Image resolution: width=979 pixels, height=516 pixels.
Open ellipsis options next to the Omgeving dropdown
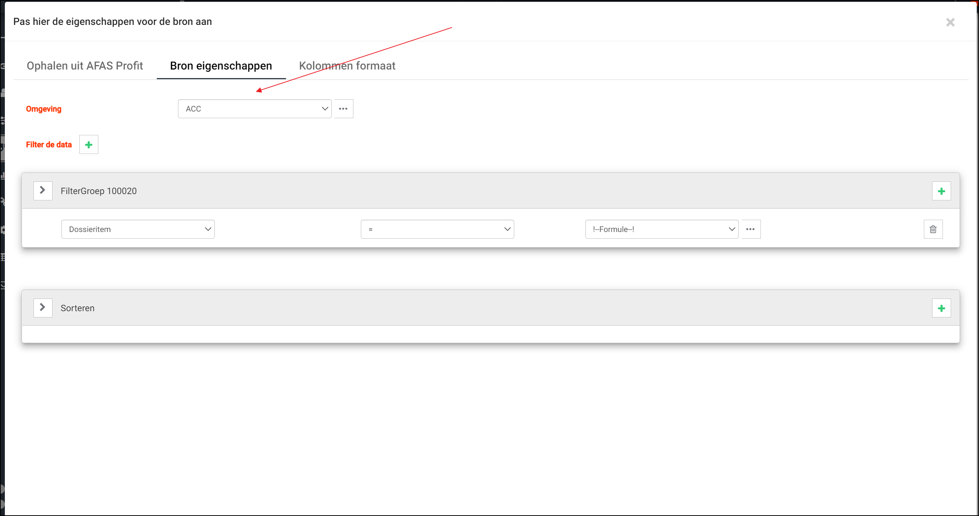pos(343,109)
